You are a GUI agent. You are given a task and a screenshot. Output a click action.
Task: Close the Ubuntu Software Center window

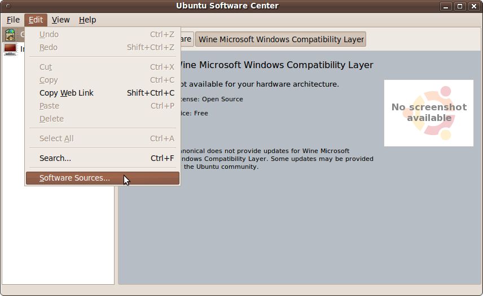pos(474,6)
